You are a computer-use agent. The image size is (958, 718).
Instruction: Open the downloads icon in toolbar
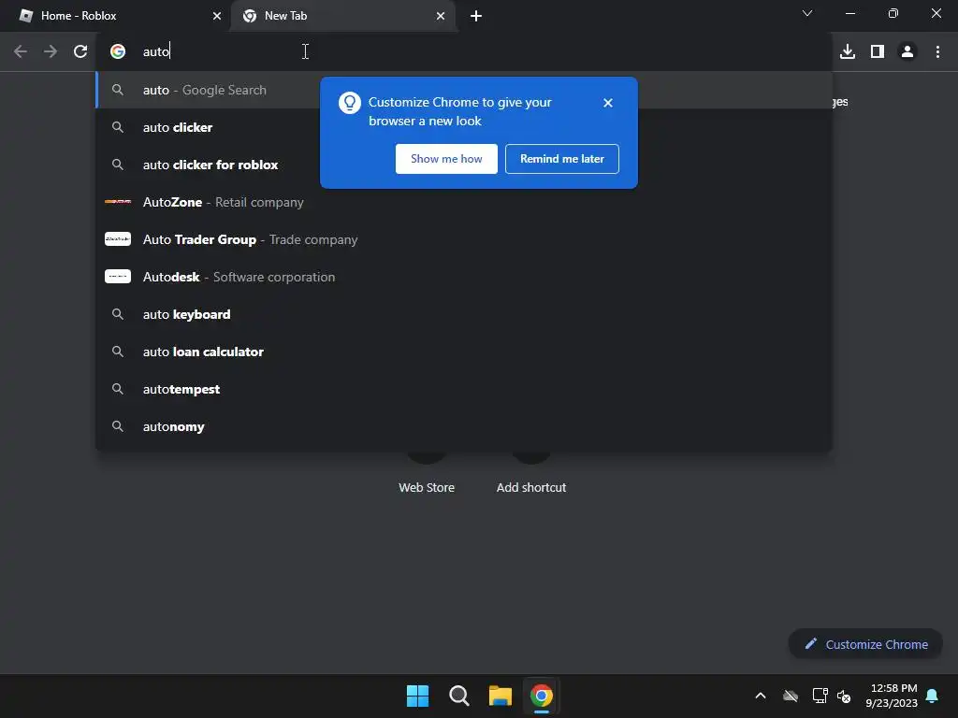pos(848,52)
